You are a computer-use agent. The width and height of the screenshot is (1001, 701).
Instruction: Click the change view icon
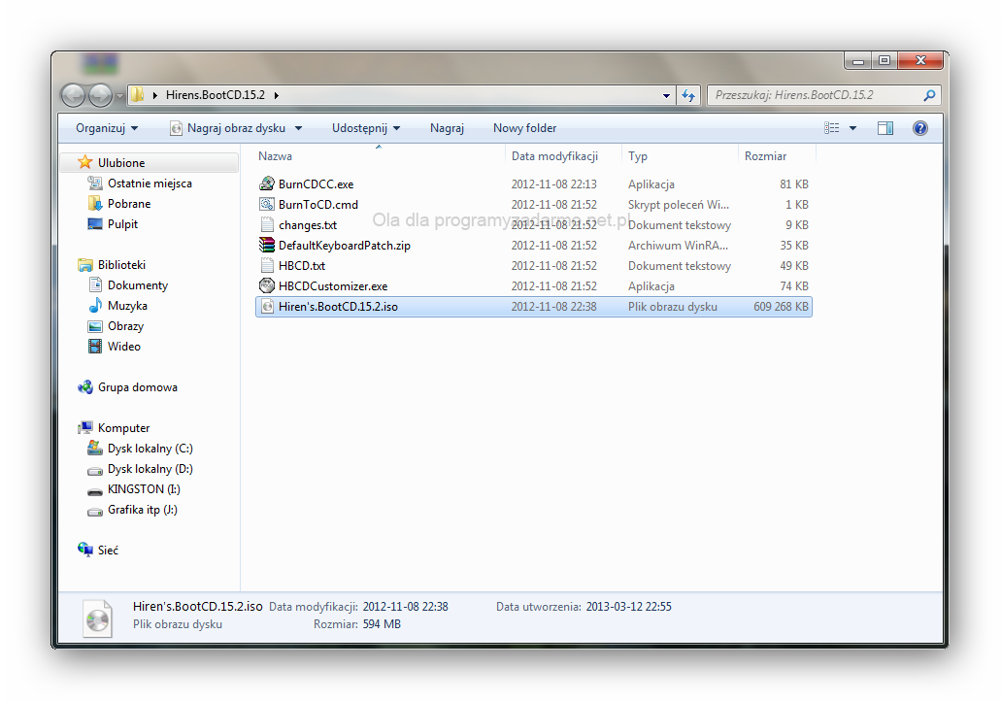tap(831, 128)
